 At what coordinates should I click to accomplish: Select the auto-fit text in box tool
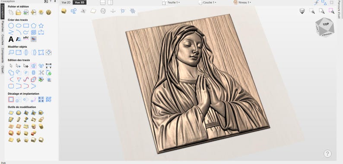click(19, 39)
